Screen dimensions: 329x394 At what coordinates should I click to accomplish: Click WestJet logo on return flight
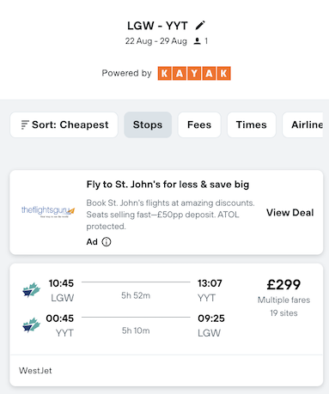[32, 325]
